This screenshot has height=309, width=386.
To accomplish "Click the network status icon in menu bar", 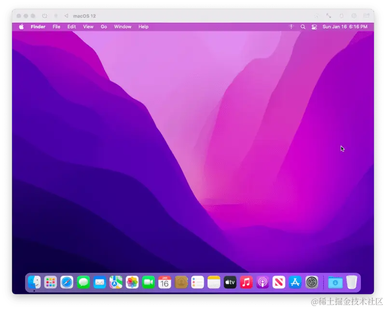I will [x=291, y=27].
